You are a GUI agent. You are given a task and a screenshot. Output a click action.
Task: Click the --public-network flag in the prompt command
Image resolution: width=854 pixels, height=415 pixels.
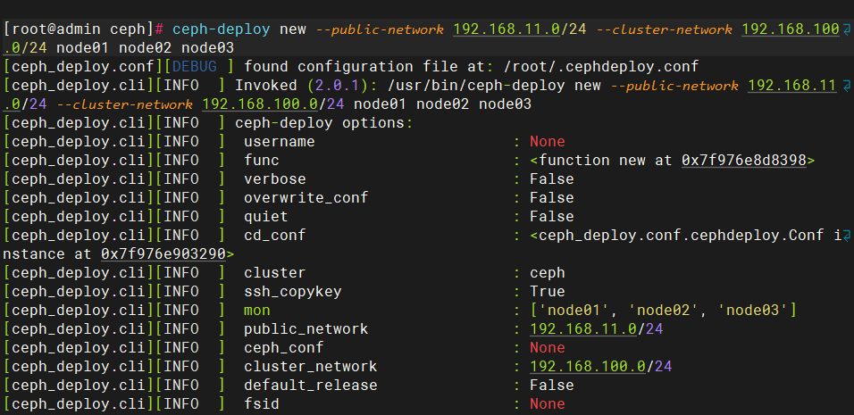coord(380,29)
